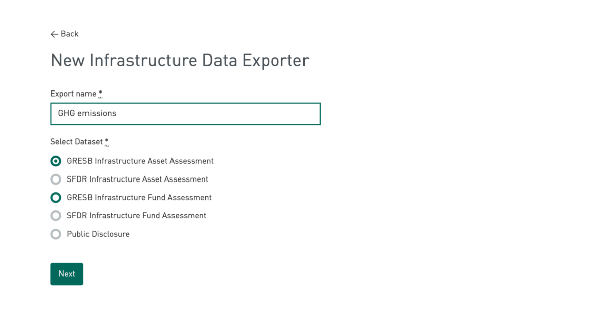Proceed with the Next button
Viewport: 607px width, 317px height.
(67, 274)
